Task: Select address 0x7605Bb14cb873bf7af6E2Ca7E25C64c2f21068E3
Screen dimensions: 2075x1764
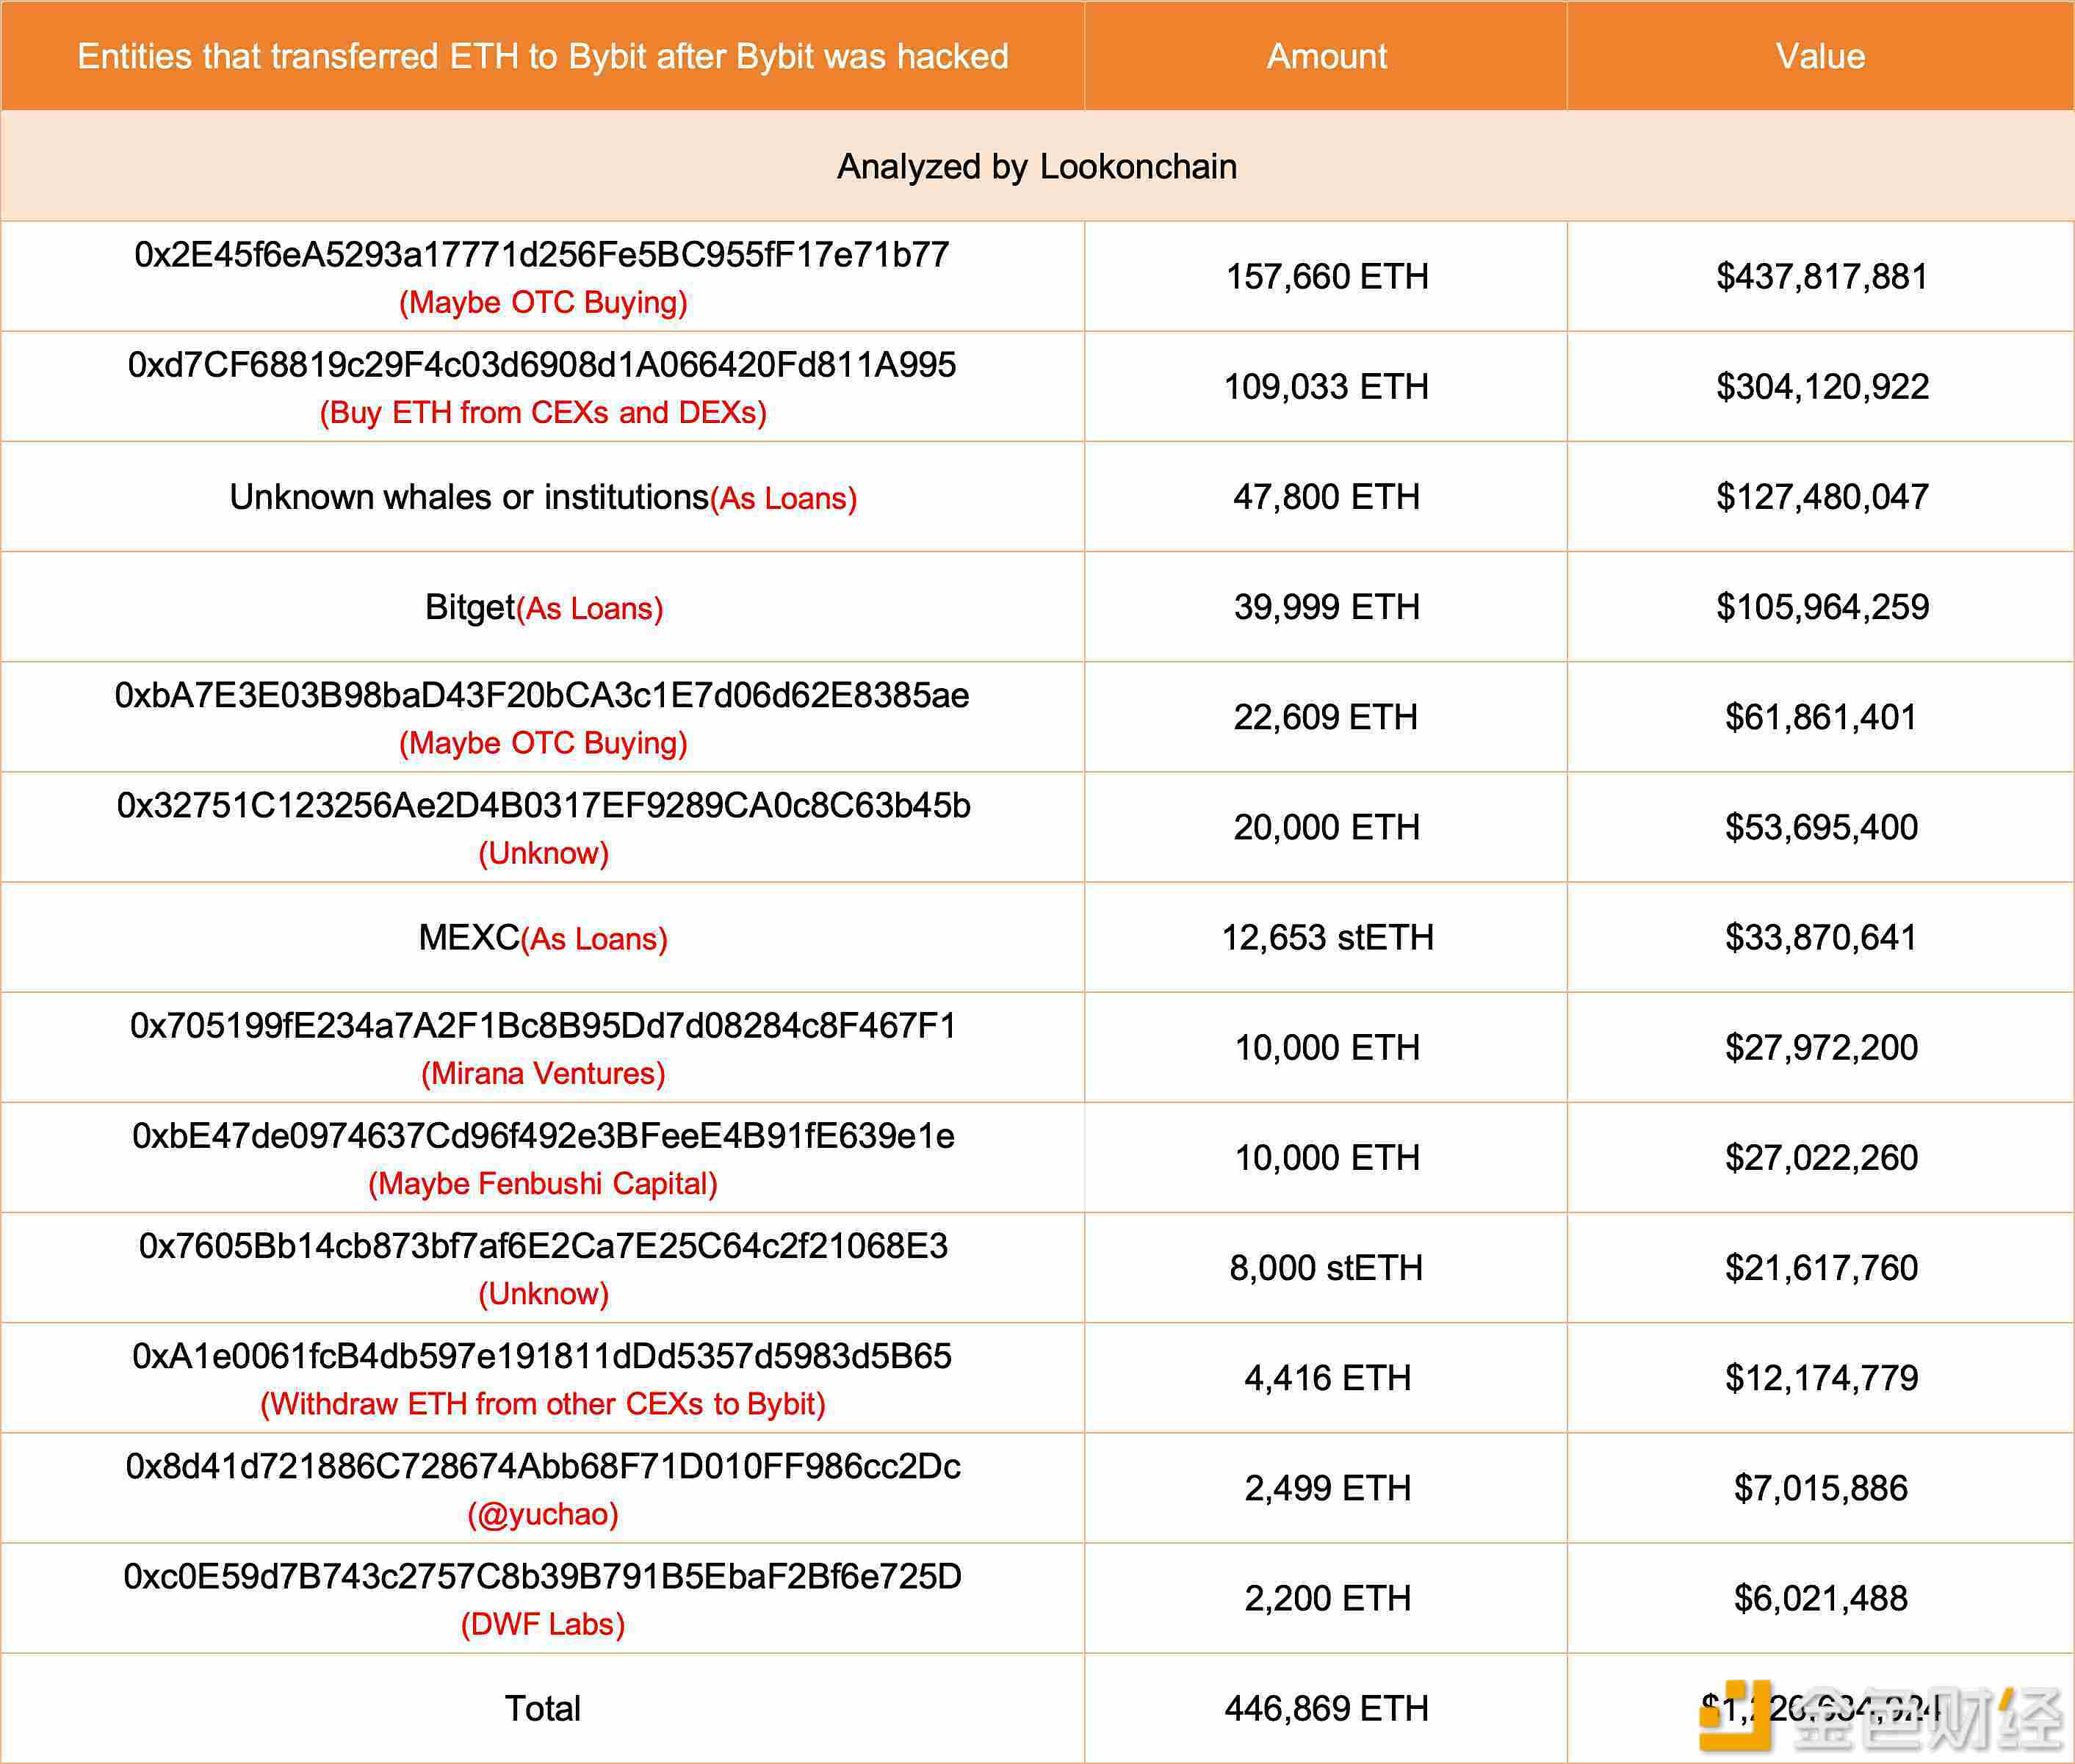Action: [x=543, y=1245]
